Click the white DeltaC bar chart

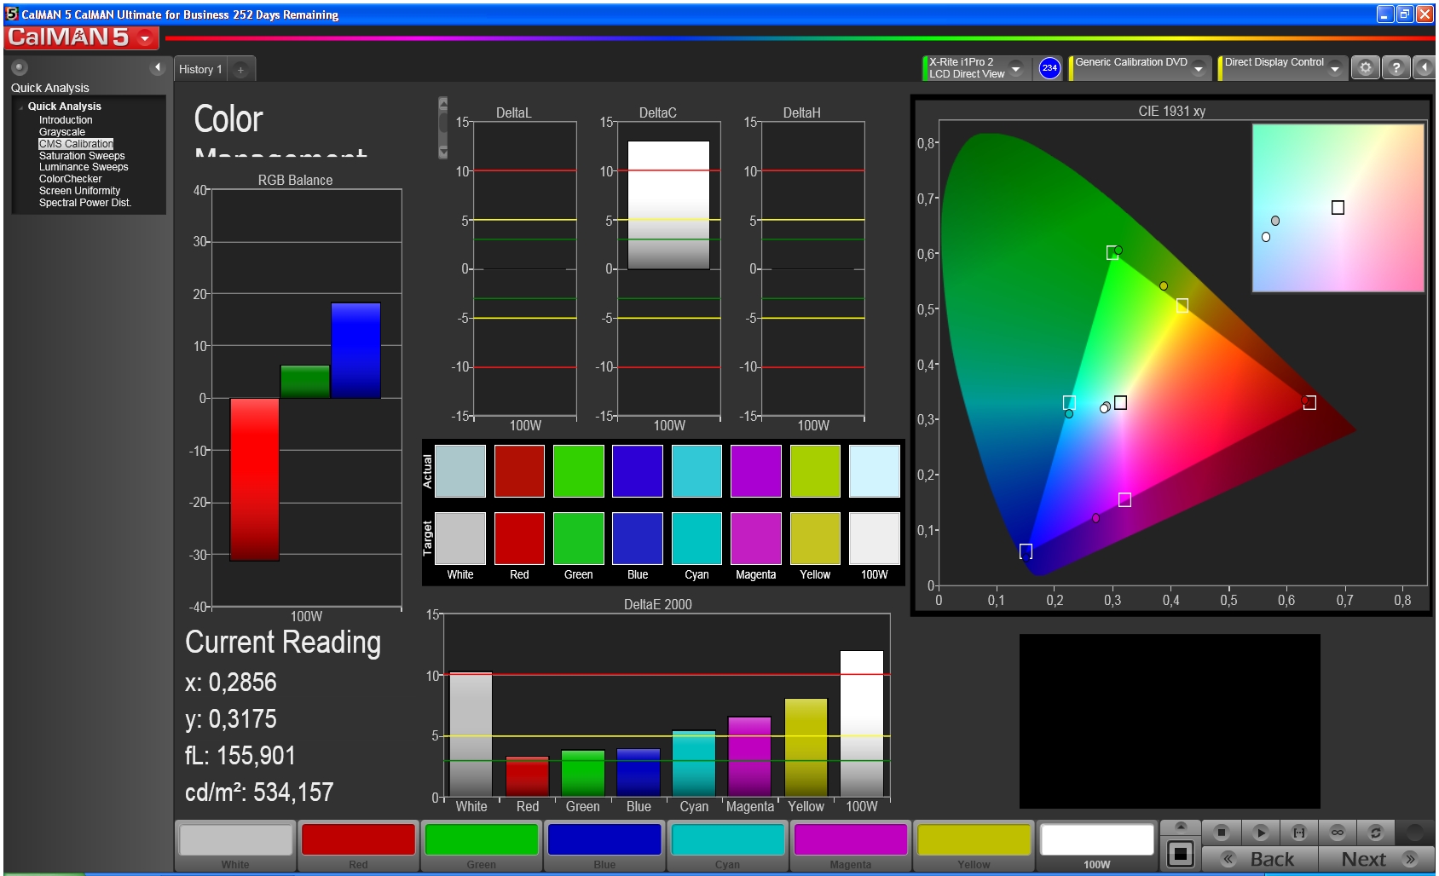668,205
